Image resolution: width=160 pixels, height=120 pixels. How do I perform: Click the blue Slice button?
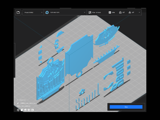[126, 107]
